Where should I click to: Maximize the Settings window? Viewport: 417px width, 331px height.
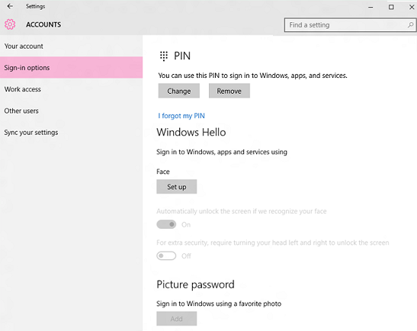[x=391, y=7]
